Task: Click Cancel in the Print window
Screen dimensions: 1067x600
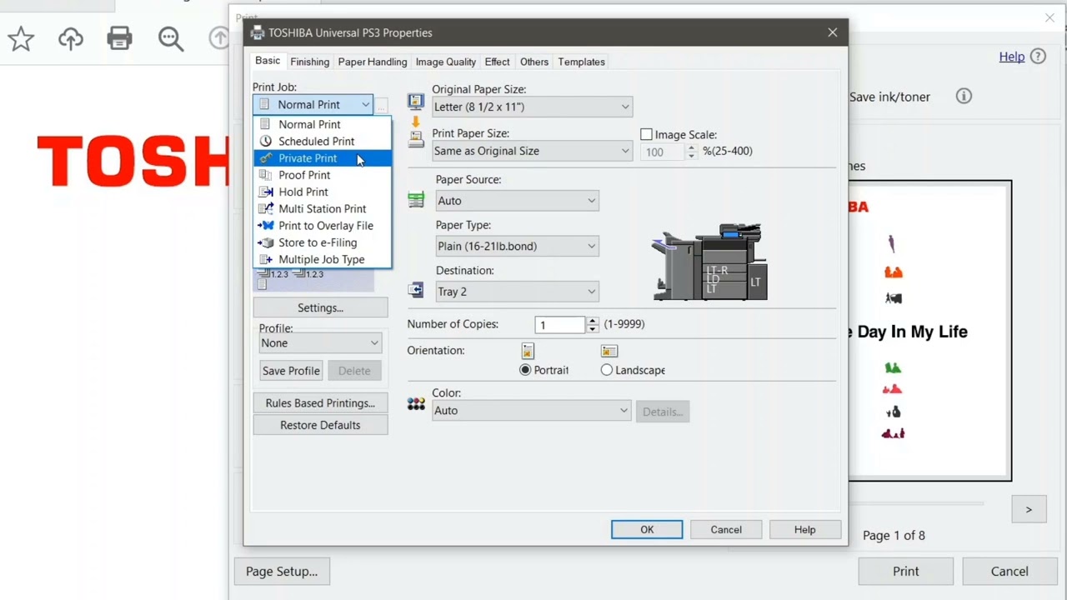Action: [1009, 572]
